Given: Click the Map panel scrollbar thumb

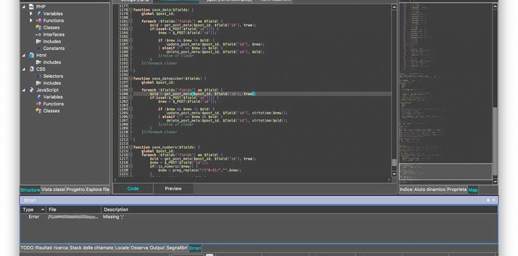Looking at the screenshot, I should click(x=495, y=142).
